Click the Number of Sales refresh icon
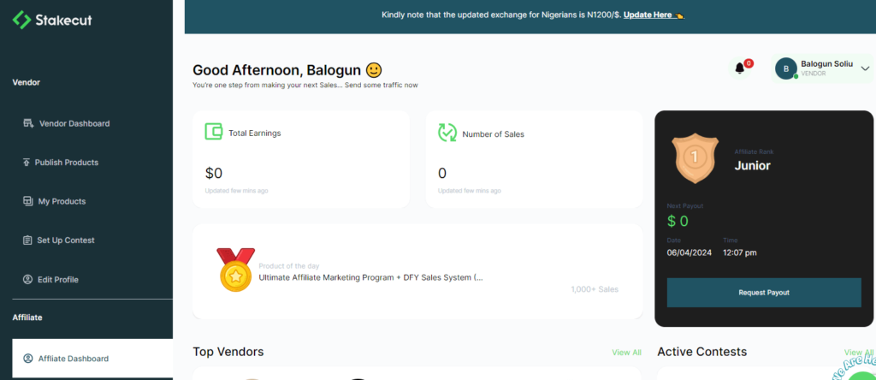 (447, 133)
